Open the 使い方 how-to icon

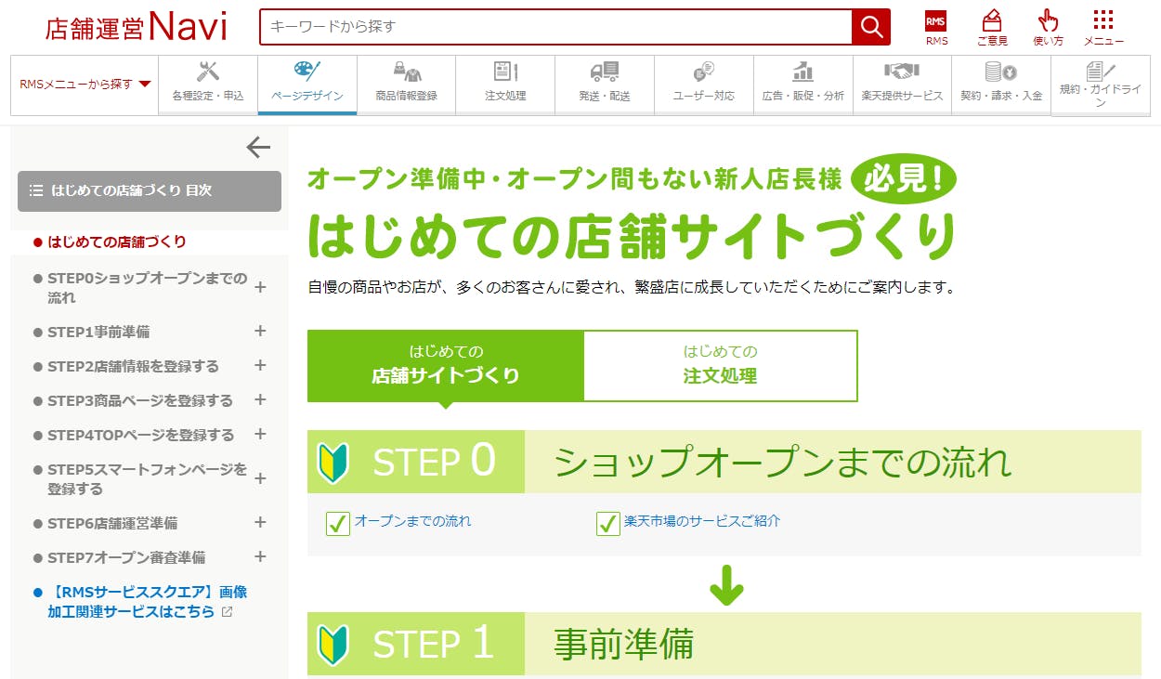[x=1048, y=27]
